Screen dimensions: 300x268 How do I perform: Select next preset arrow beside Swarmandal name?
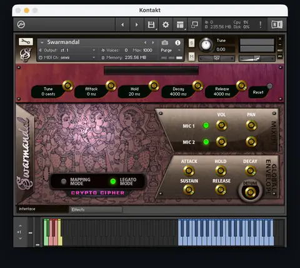(153, 42)
